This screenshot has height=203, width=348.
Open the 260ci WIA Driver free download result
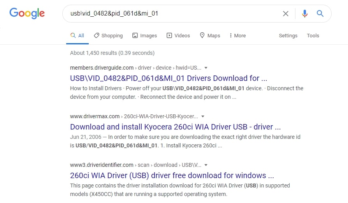(172, 175)
